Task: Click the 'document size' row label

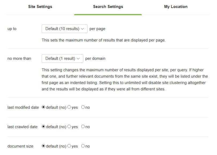Action: tap(20, 146)
